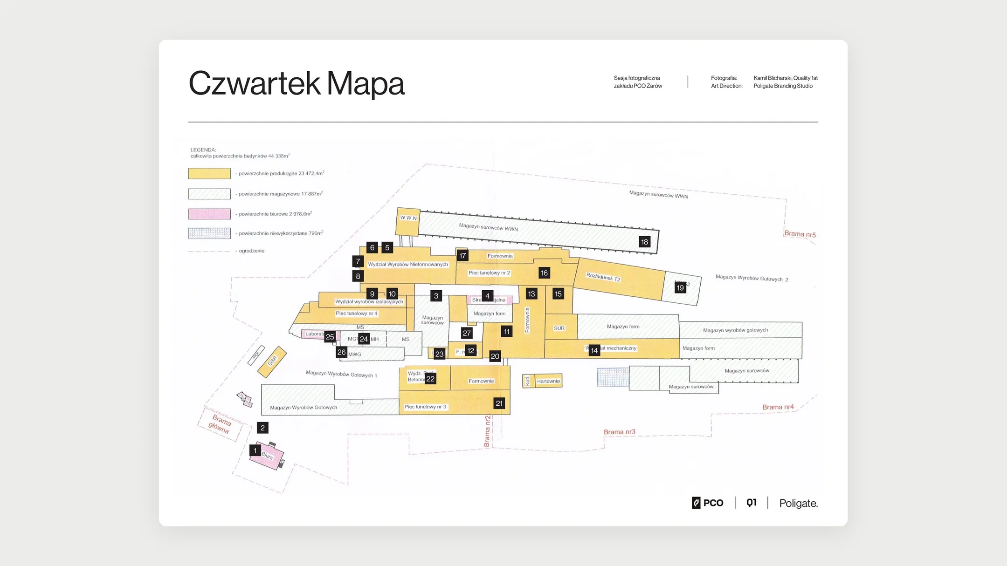Viewport: 1007px width, 566px height.
Task: Click marker 3 above Magazyn surowców
Action: (x=436, y=296)
